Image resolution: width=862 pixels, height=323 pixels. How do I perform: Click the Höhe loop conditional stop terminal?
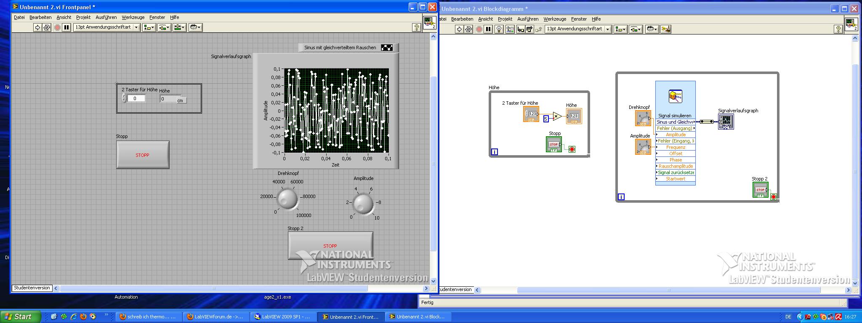point(572,149)
